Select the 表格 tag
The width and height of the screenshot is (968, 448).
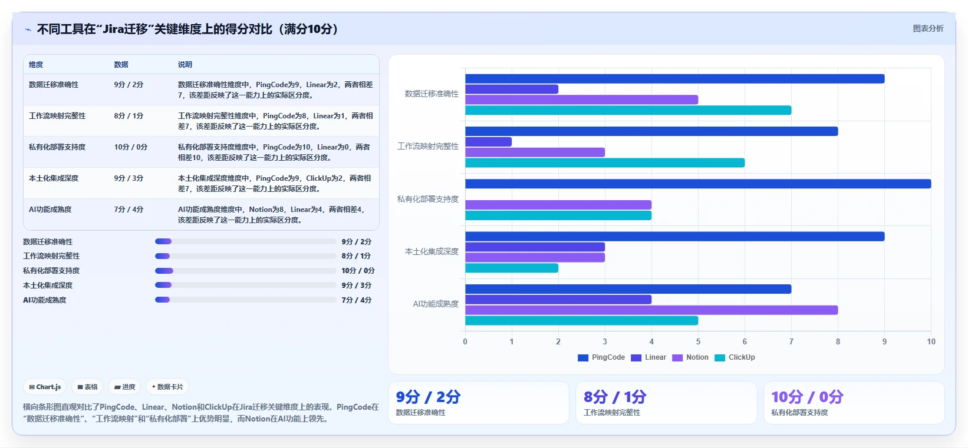click(x=87, y=387)
